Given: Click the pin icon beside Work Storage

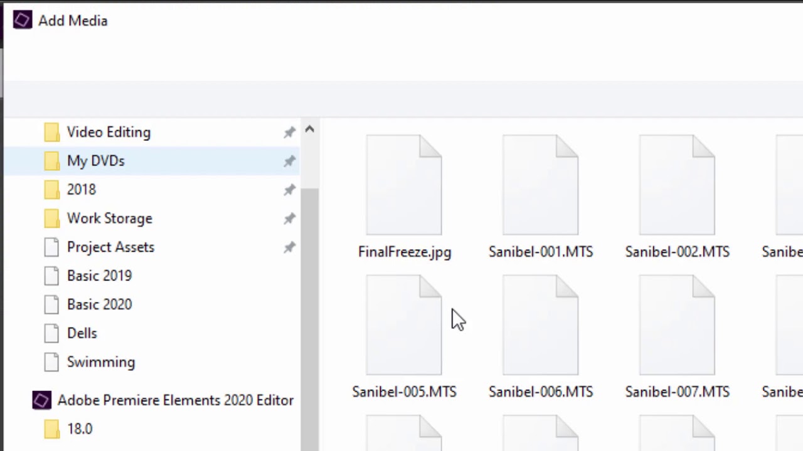Looking at the screenshot, I should [x=289, y=219].
